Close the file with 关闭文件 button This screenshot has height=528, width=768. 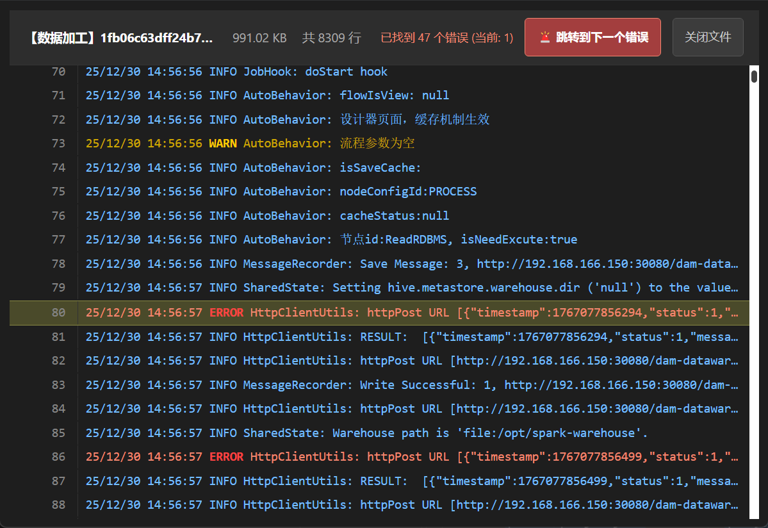(707, 37)
